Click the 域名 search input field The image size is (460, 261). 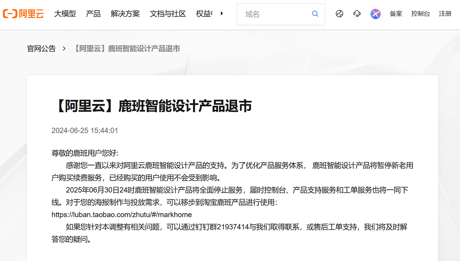[276, 14]
